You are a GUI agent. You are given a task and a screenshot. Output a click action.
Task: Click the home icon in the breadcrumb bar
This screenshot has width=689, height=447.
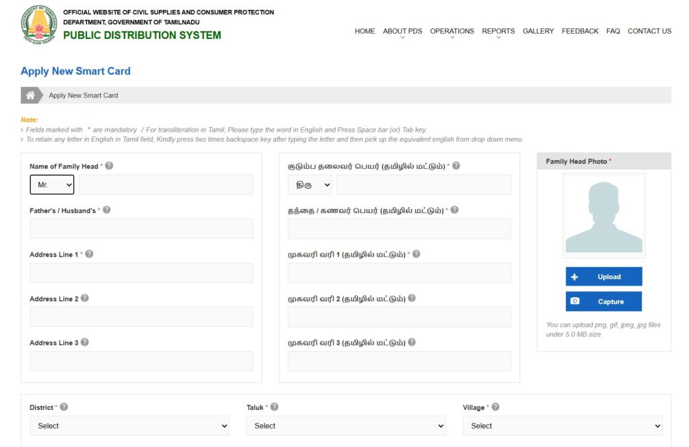tap(30, 95)
